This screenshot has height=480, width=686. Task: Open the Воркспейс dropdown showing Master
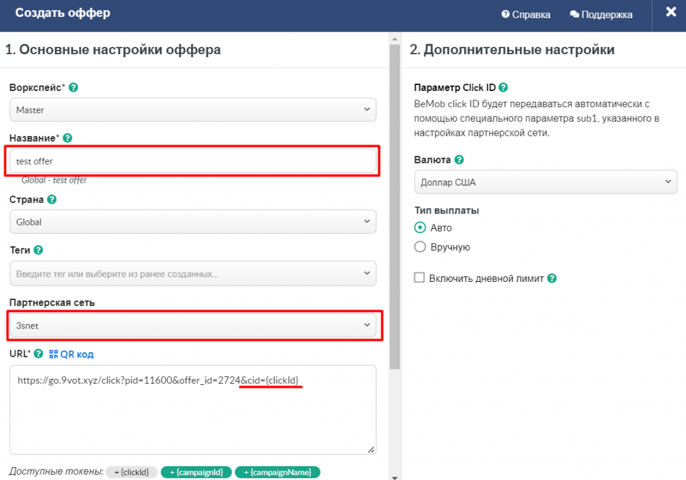click(x=193, y=110)
